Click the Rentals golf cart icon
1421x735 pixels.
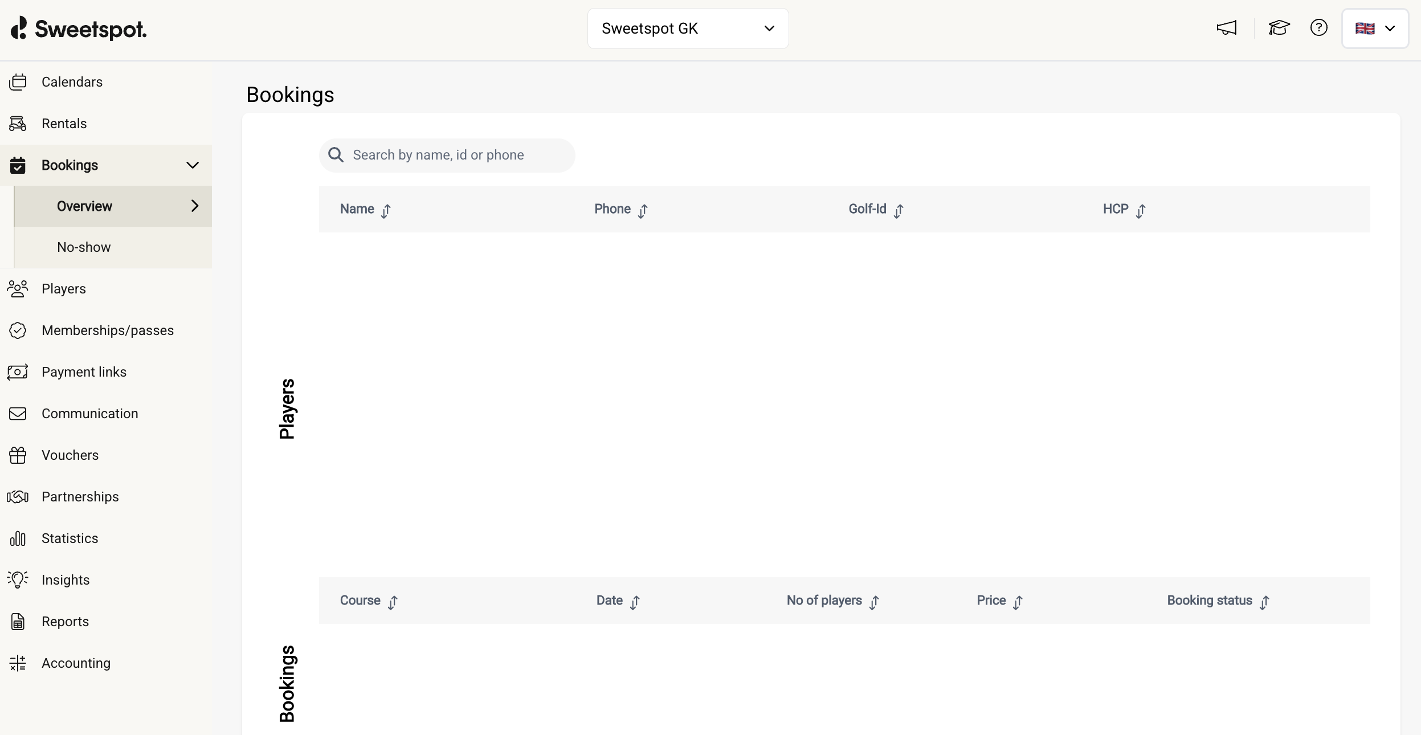[x=18, y=124]
